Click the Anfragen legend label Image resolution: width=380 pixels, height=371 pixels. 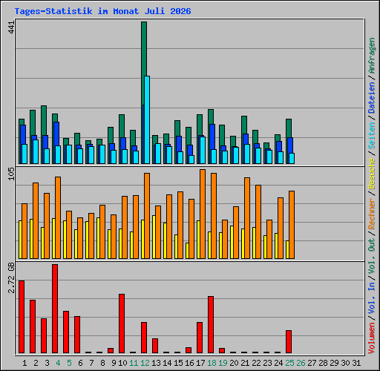pos(372,56)
